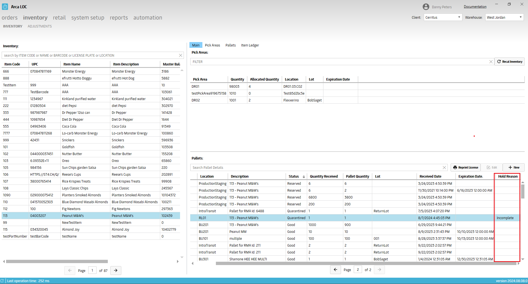Select the Monster Energy item row 666

coord(91,71)
